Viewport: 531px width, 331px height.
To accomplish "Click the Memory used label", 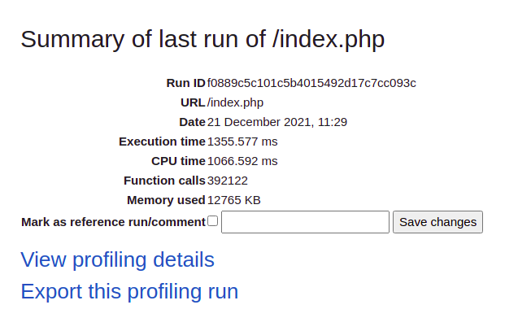I will click(166, 200).
